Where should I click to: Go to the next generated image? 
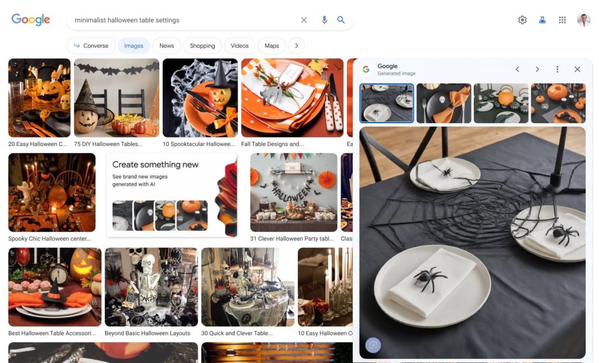coord(537,69)
